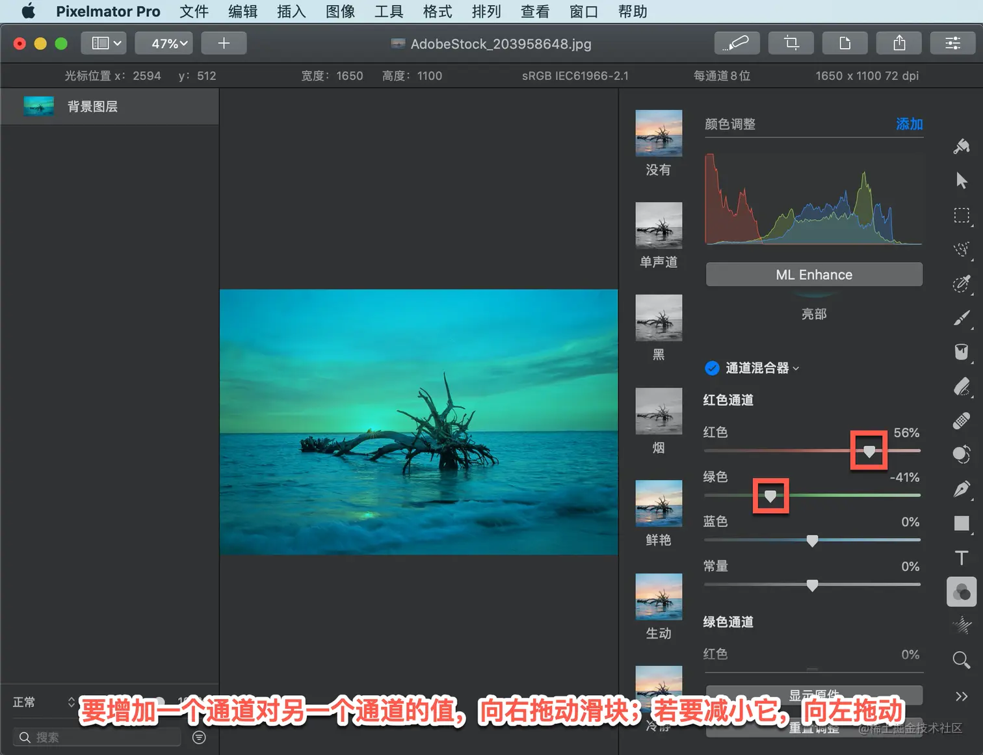Click the 红色 slider handle at 56%
The width and height of the screenshot is (983, 755).
click(869, 451)
